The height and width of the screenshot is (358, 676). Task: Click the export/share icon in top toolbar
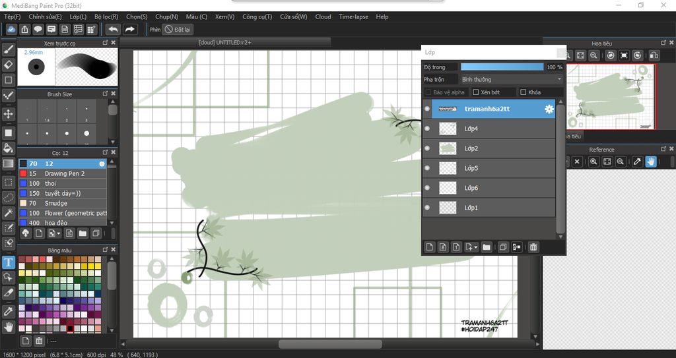click(25, 29)
